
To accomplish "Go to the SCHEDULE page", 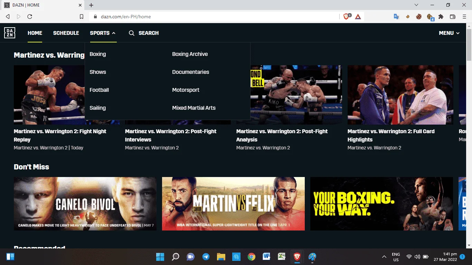I will tap(66, 33).
